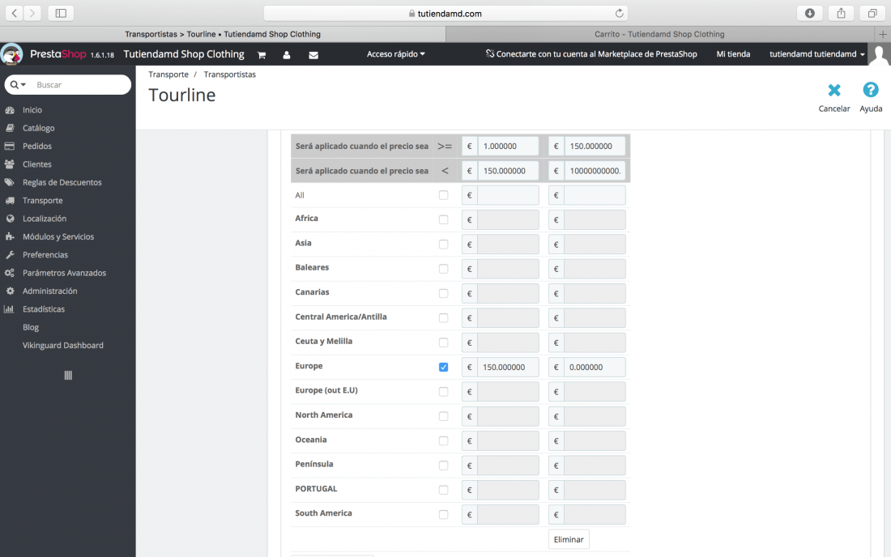Toggle the Safari sidebar icon
891x557 pixels.
61,13
